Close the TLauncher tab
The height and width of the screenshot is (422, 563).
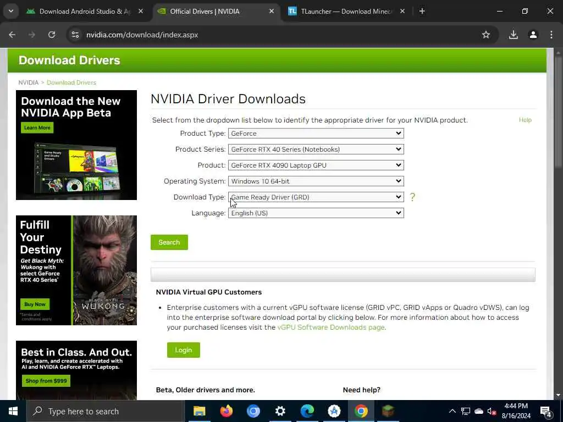[402, 11]
